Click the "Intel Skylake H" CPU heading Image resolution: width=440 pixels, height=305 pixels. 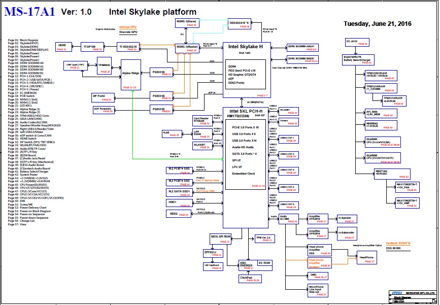[246, 47]
